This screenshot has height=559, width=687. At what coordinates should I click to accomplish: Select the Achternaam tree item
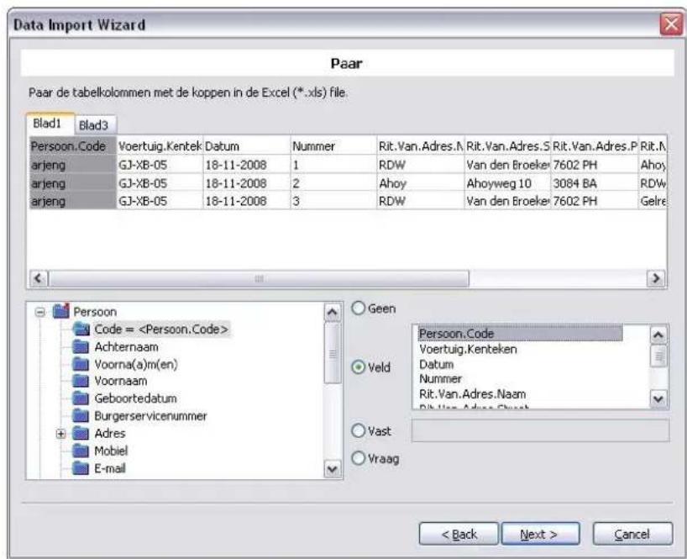(x=126, y=347)
